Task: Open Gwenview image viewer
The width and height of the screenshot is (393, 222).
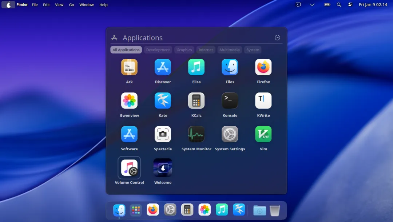Action: pyautogui.click(x=129, y=101)
